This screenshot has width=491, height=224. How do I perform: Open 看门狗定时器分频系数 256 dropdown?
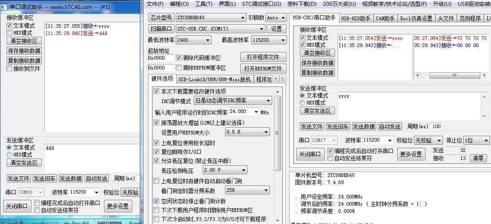pyautogui.click(x=248, y=190)
